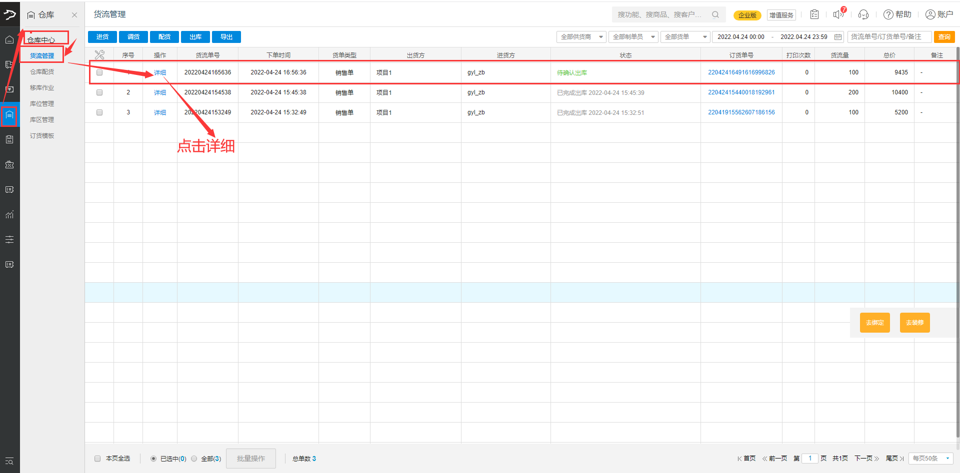960x473 pixels.
Task: Click 详细 for order 20220424165636
Action: click(160, 73)
